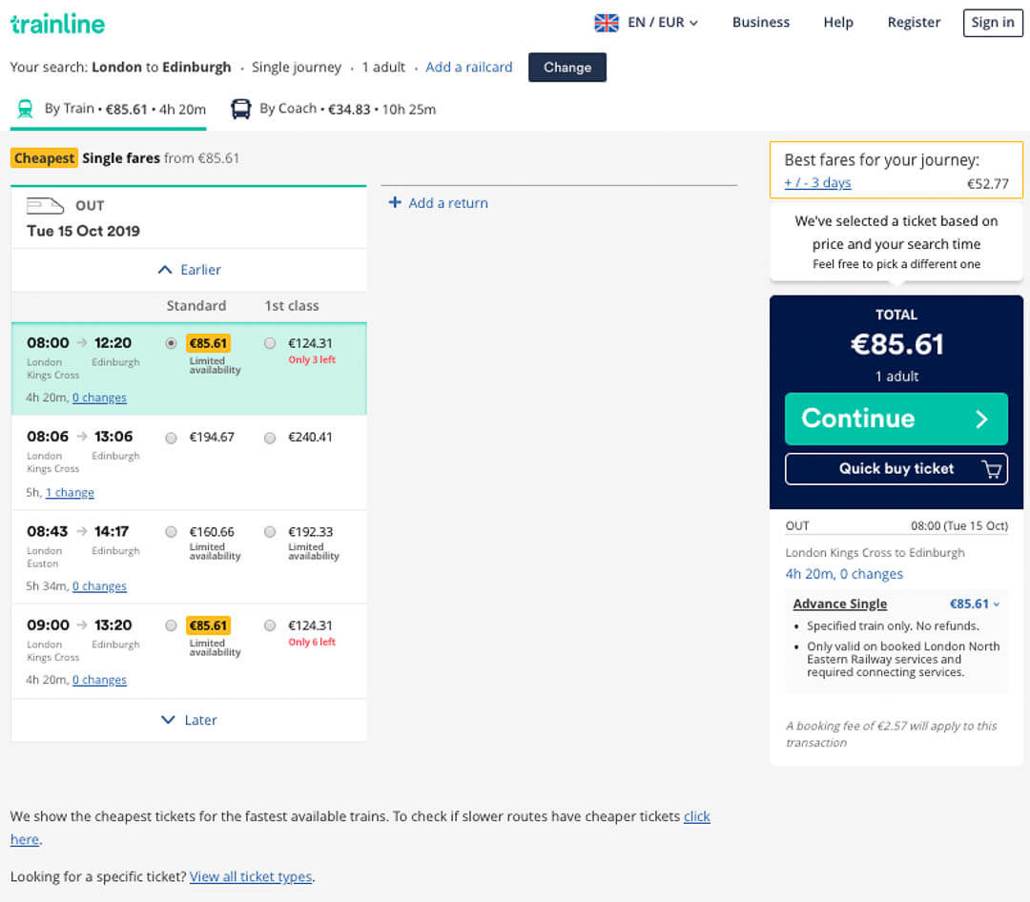1030x902 pixels.
Task: Show Later trains
Action: pos(189,720)
